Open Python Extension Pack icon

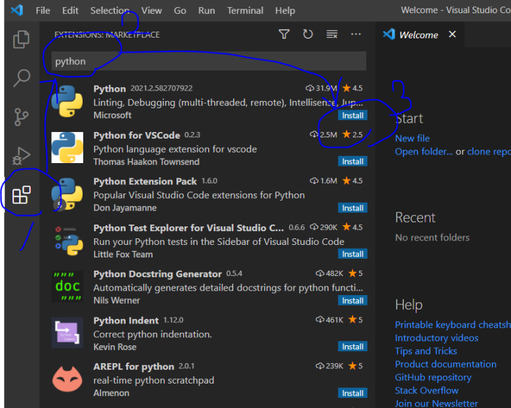tap(67, 194)
